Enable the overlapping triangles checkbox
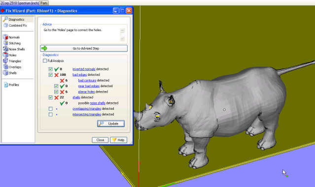The width and height of the screenshot is (315, 187). pyautogui.click(x=50, y=109)
